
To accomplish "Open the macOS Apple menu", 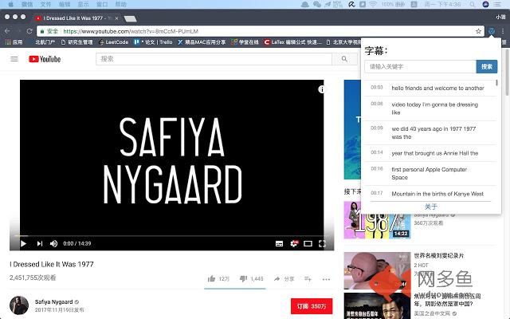I will pos(10,4).
